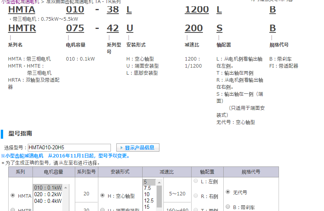Click the 显示产品信息 button
324x211 pixels.
coord(138,148)
